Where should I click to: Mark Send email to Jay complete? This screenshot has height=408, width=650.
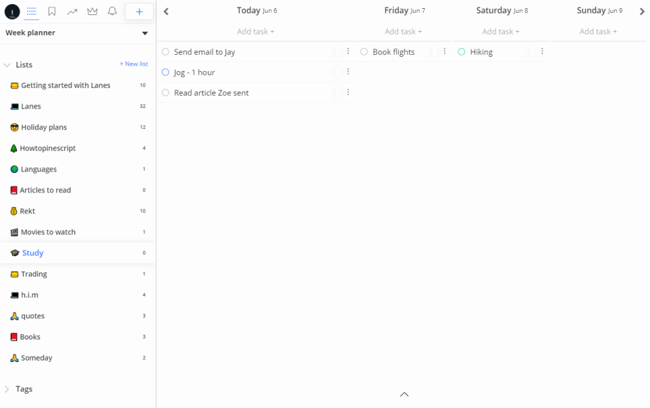pos(165,52)
